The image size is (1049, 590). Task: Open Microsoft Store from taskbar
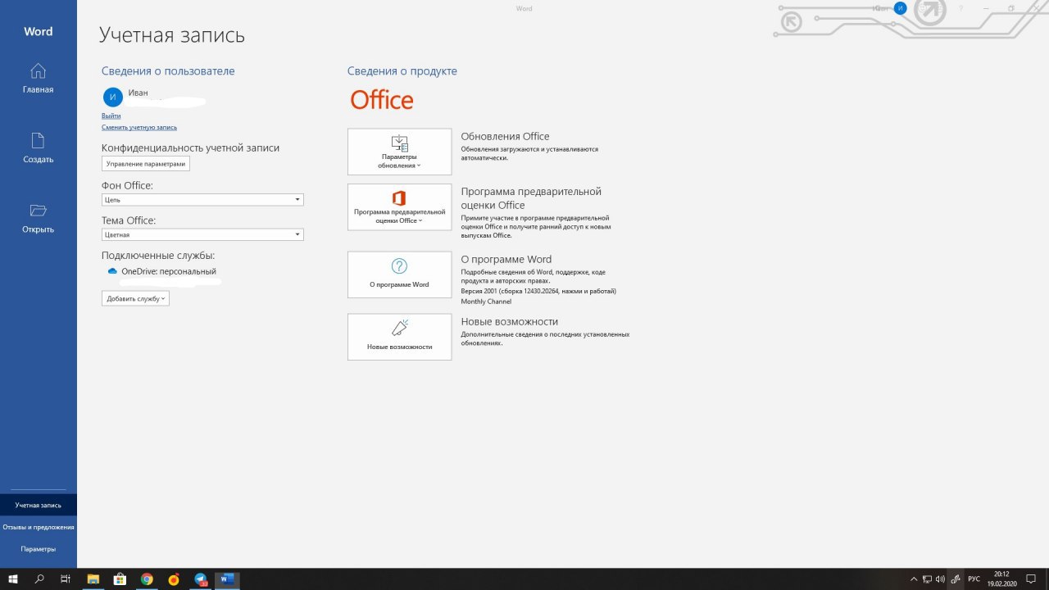[120, 579]
